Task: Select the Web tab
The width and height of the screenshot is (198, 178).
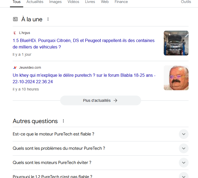Action: click(105, 2)
